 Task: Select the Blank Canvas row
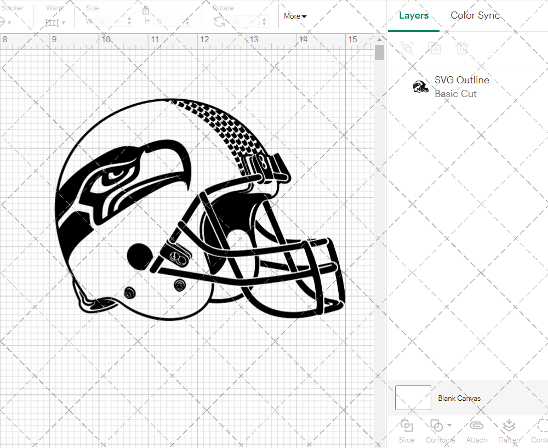tap(467, 398)
